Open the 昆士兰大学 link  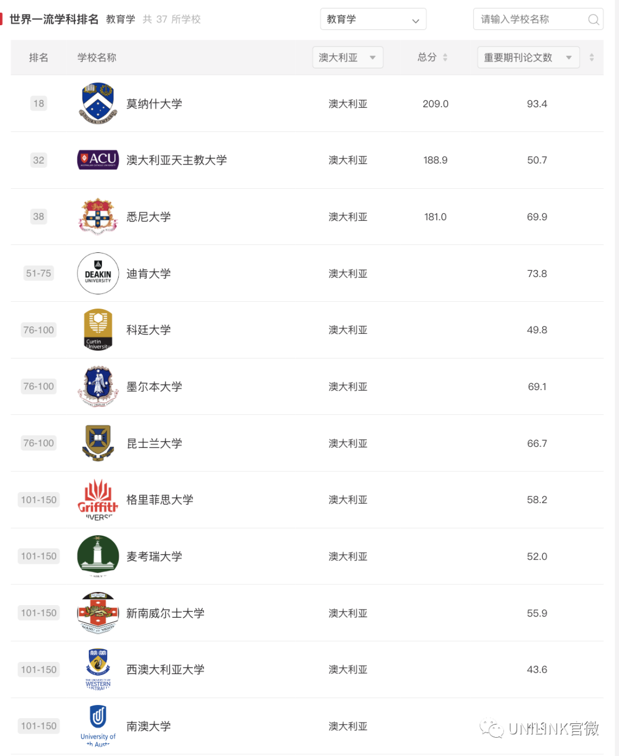pyautogui.click(x=154, y=443)
